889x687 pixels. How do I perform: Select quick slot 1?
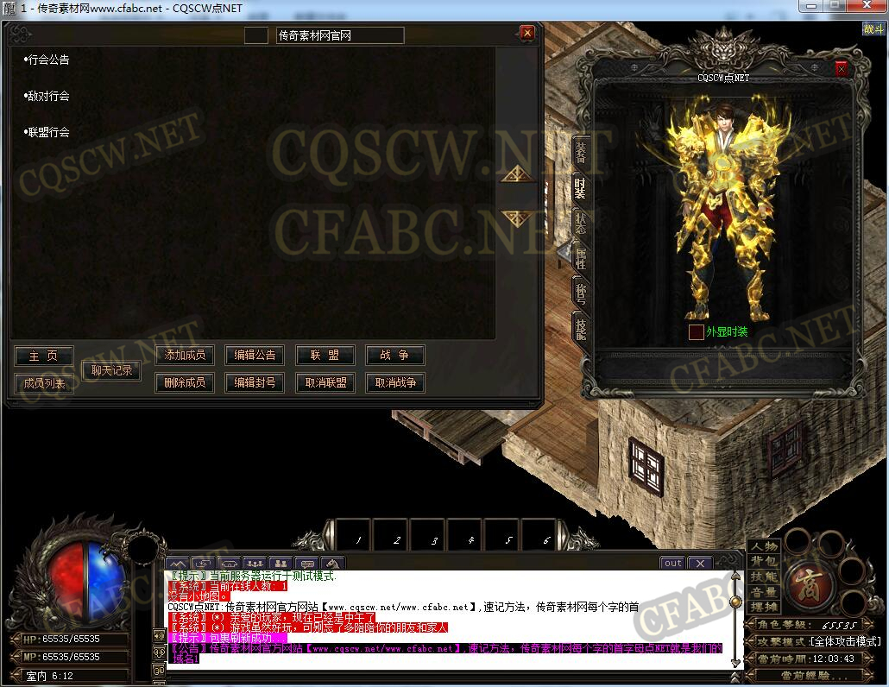pos(354,534)
